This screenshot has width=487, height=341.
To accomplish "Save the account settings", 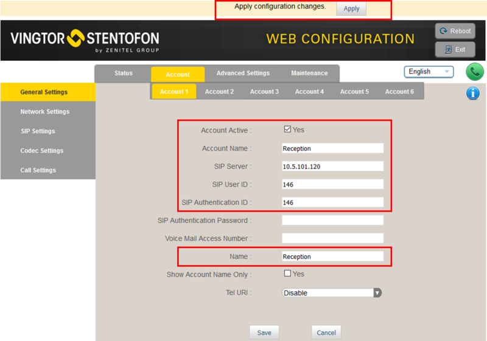I will 264,332.
